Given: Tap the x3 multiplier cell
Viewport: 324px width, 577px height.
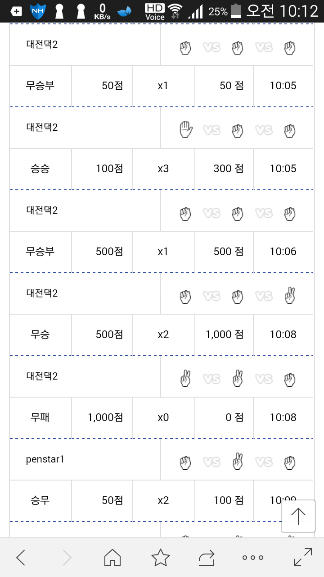Looking at the screenshot, I should 163,169.
